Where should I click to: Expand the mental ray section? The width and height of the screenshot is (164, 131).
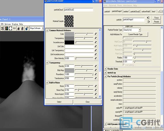tap(105, 73)
